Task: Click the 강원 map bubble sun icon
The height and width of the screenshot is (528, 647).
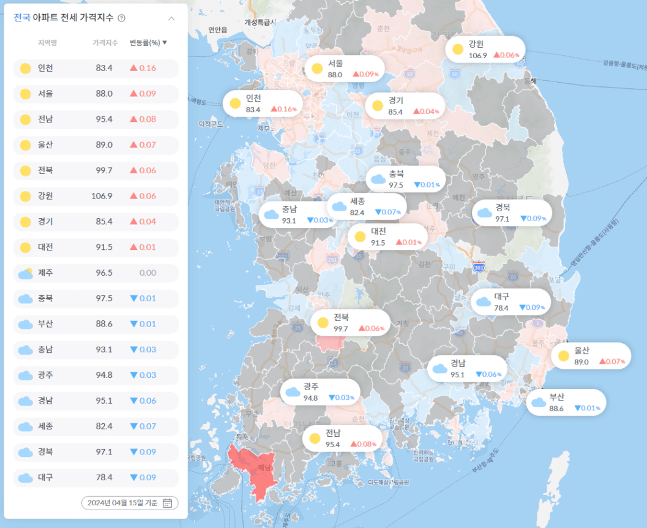Action: (458, 50)
